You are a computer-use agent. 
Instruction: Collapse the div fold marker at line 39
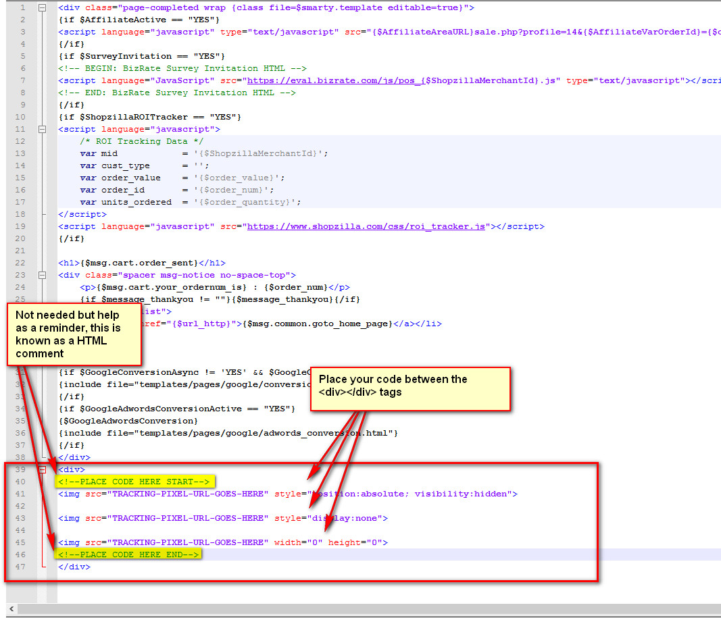42,469
